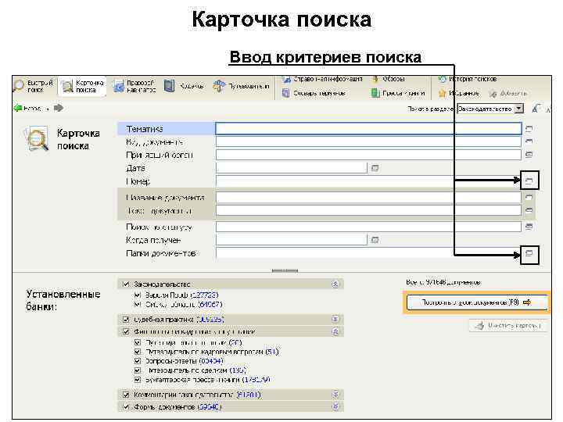Open the quick search (Быстрый поиск) tool

click(x=34, y=86)
